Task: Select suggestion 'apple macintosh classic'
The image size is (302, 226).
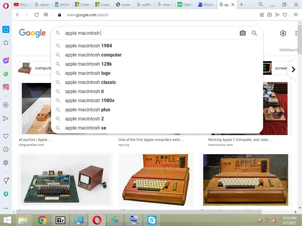Action: point(157,82)
